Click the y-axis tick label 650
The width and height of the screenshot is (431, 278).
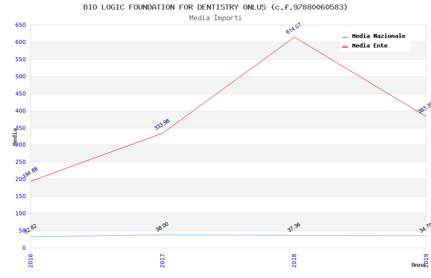20,25
